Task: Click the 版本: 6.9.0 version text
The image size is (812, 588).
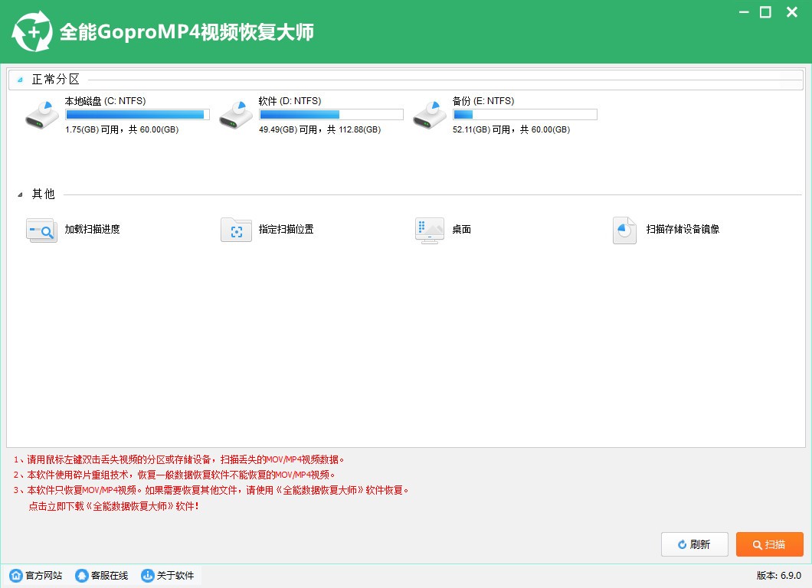Action: (778, 575)
